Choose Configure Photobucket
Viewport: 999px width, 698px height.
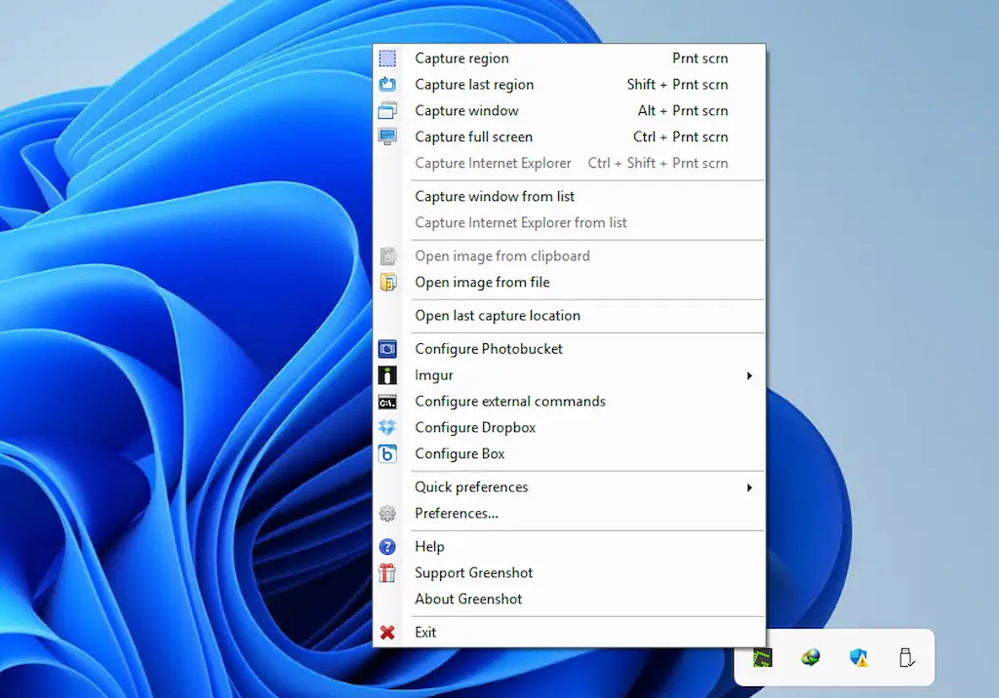(569, 349)
